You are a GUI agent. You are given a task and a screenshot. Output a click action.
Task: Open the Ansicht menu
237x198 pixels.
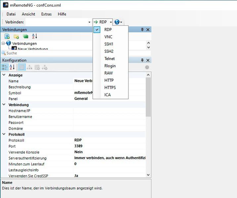click(x=28, y=14)
